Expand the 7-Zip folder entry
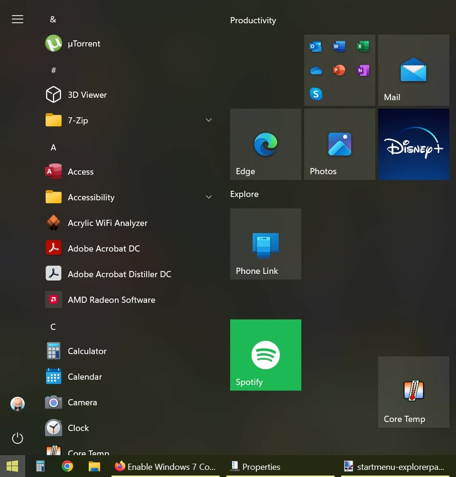This screenshot has width=456, height=477. (x=209, y=120)
